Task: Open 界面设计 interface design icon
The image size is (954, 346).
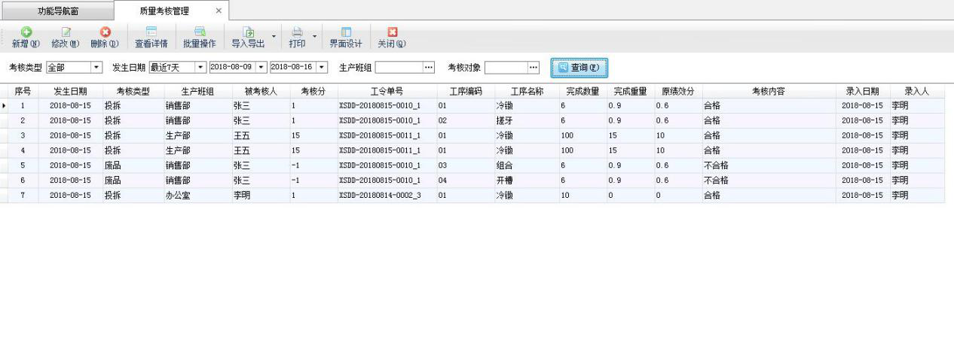Action: (x=346, y=32)
